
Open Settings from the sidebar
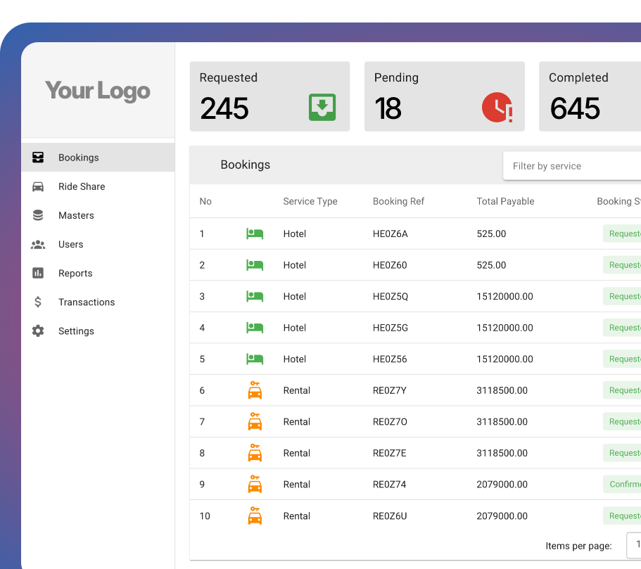98,331
